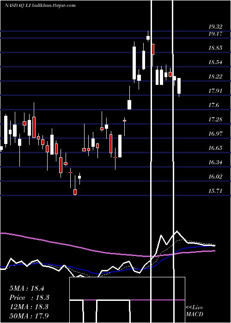Click the 17.91 price level label
This screenshot has height=323, width=231.
pyautogui.click(x=215, y=90)
